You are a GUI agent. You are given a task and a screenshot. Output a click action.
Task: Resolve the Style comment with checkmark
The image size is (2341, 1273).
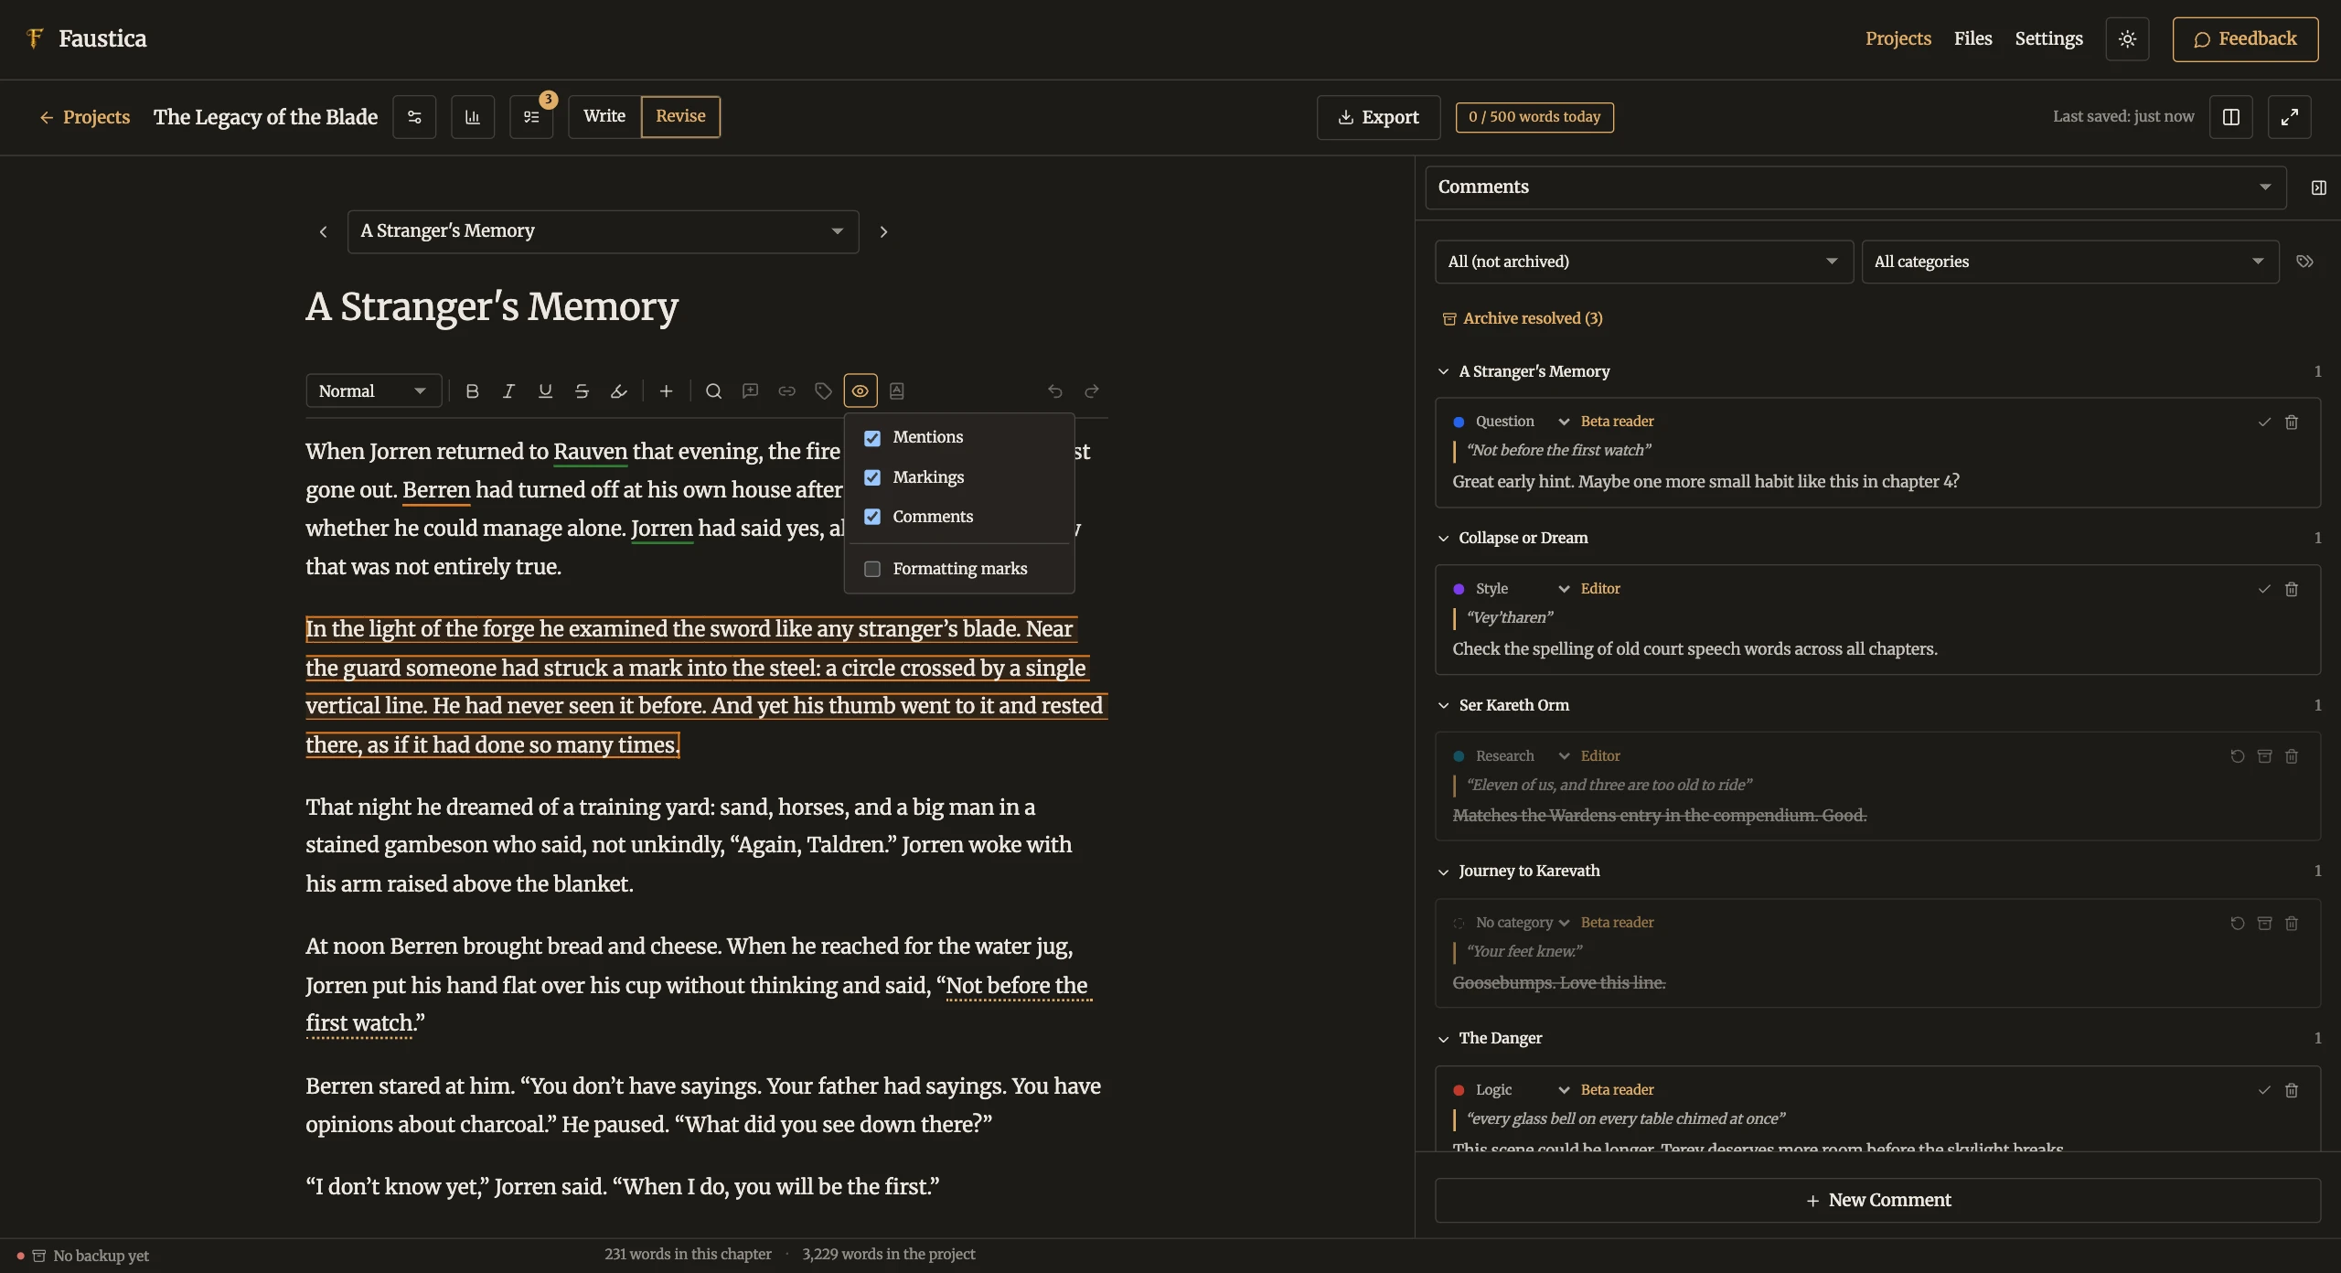tap(2264, 589)
